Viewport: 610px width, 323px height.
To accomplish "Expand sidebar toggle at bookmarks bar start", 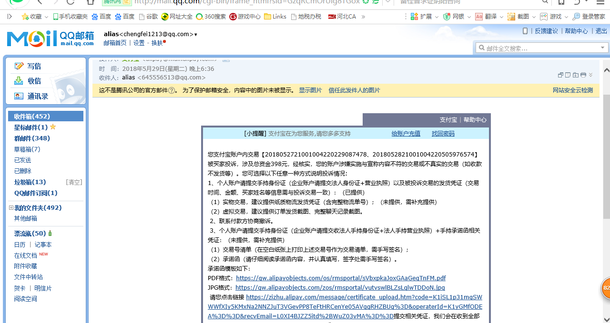I will (x=10, y=17).
